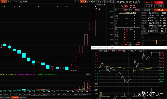Image resolution: width=167 pixels, height=99 pixels.
Task: Click the white dot marker above latest candle
Action: [x=96, y=6]
